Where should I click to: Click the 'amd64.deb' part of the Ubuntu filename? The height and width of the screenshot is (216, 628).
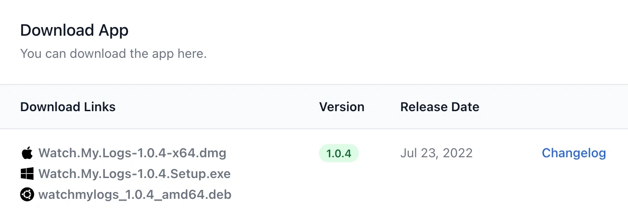pyautogui.click(x=200, y=195)
